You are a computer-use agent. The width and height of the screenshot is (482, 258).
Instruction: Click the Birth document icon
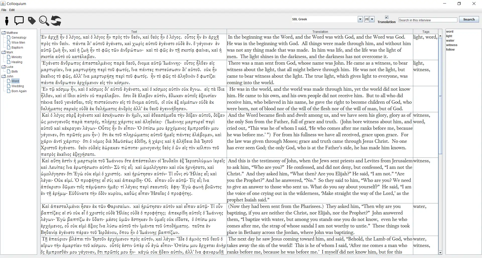tap(9, 72)
